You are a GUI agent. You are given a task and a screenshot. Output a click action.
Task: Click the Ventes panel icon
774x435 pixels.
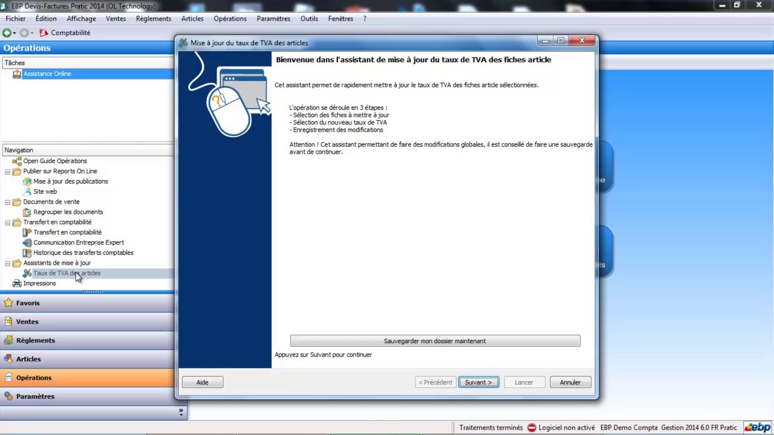tap(8, 321)
